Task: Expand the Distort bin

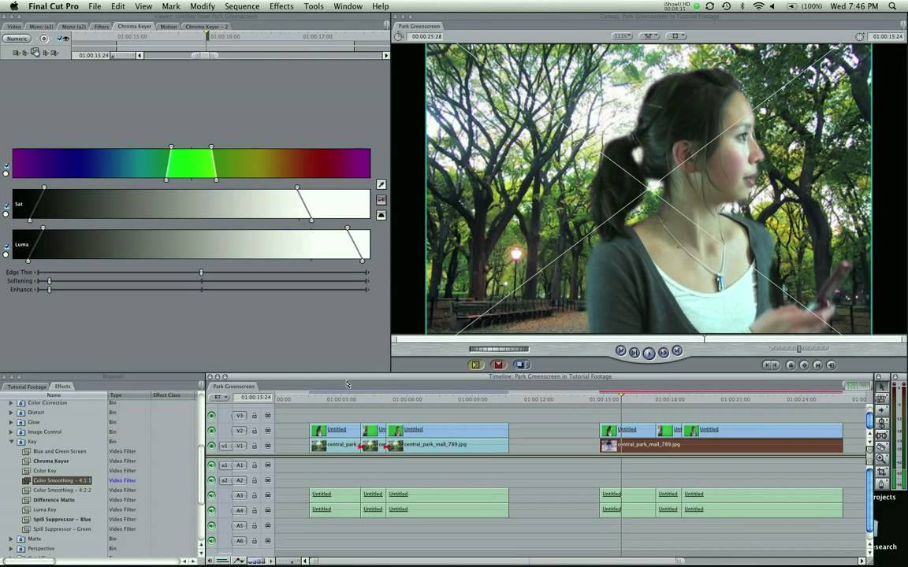Action: (11, 413)
